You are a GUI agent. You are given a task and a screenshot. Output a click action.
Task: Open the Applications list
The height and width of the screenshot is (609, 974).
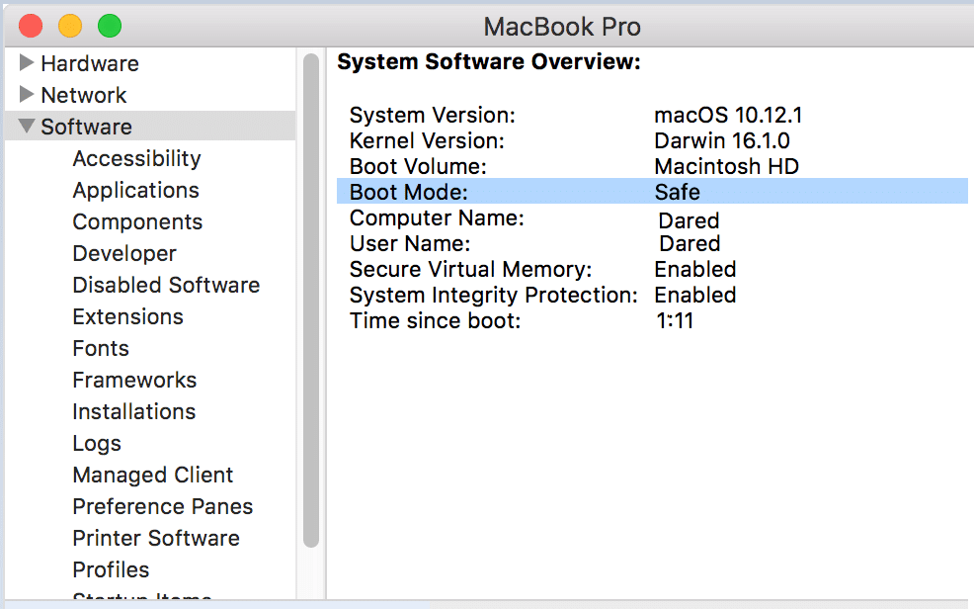pyautogui.click(x=135, y=190)
